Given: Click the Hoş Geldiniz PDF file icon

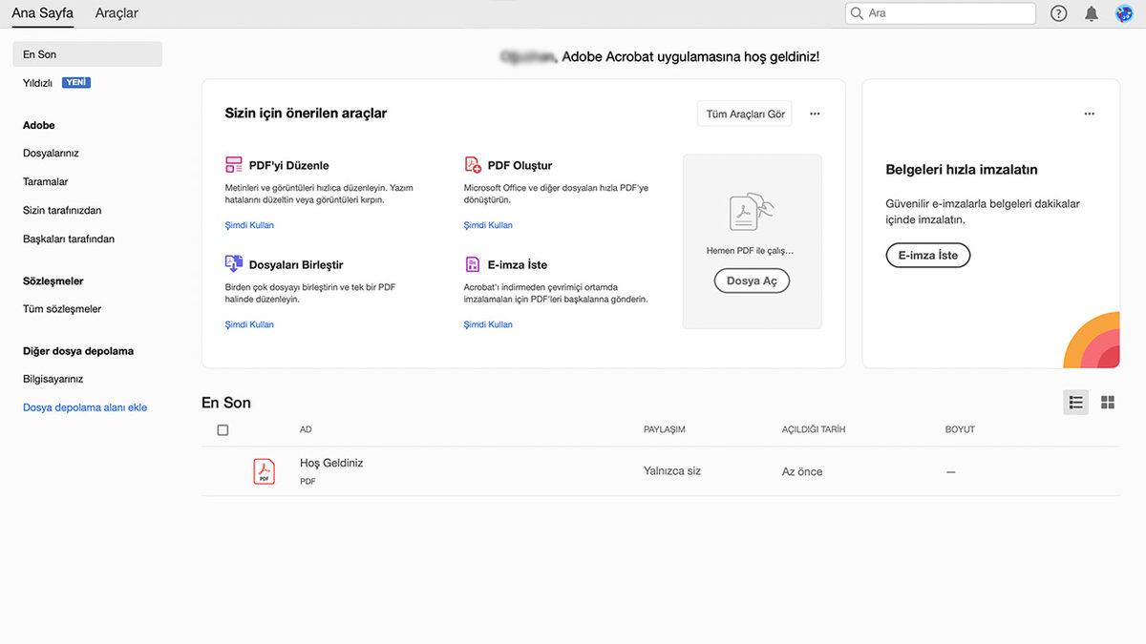Looking at the screenshot, I should coord(264,471).
